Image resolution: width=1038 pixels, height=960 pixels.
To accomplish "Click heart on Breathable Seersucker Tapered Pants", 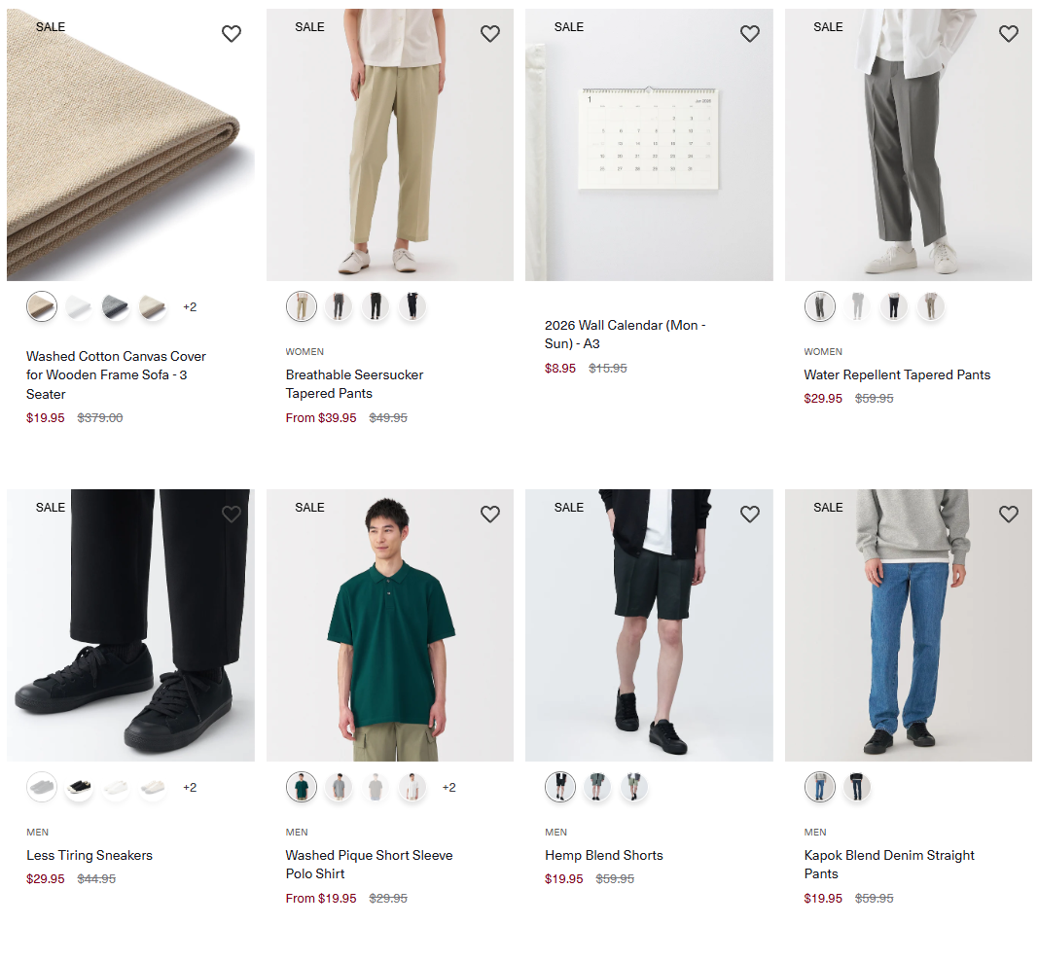I will click(490, 34).
